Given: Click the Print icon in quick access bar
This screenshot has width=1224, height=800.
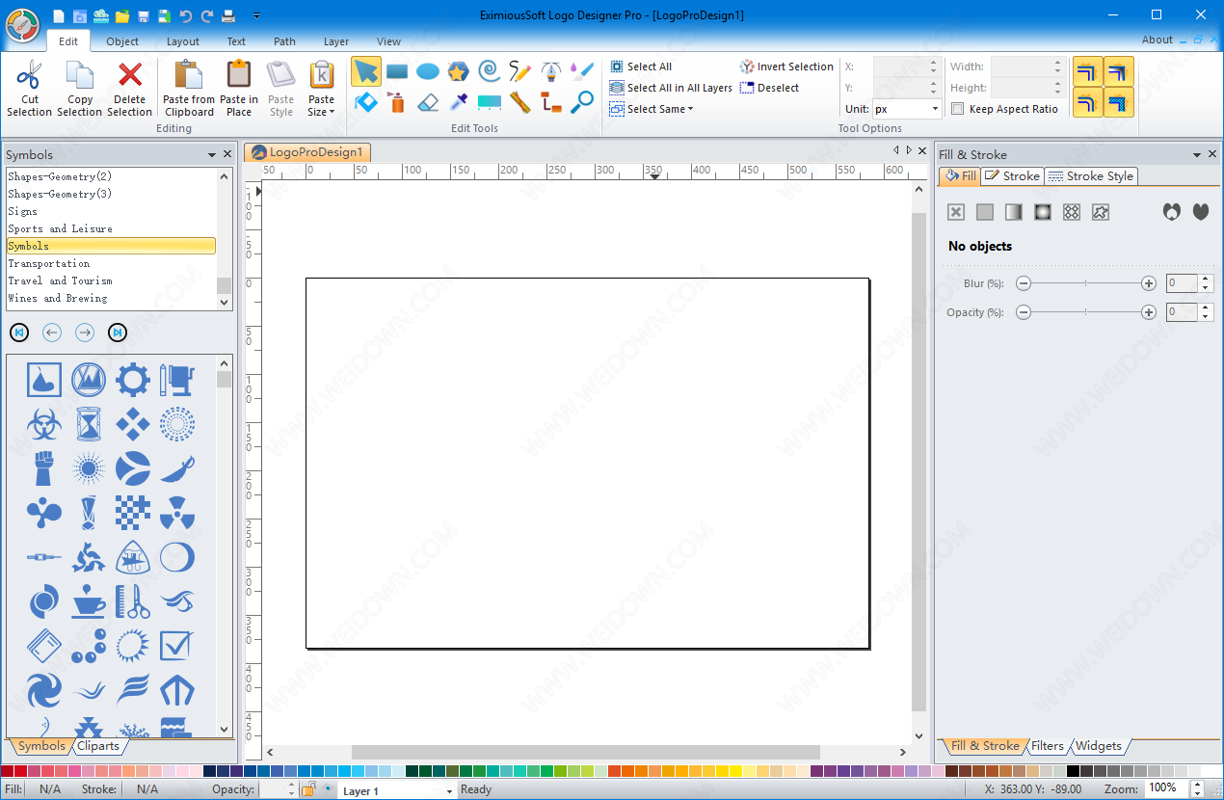Looking at the screenshot, I should pos(228,15).
